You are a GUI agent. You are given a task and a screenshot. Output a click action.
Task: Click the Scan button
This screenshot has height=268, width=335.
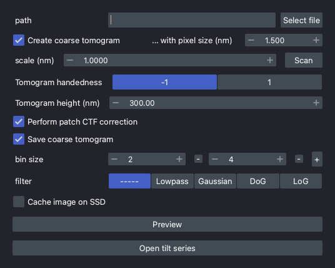pyautogui.click(x=304, y=60)
